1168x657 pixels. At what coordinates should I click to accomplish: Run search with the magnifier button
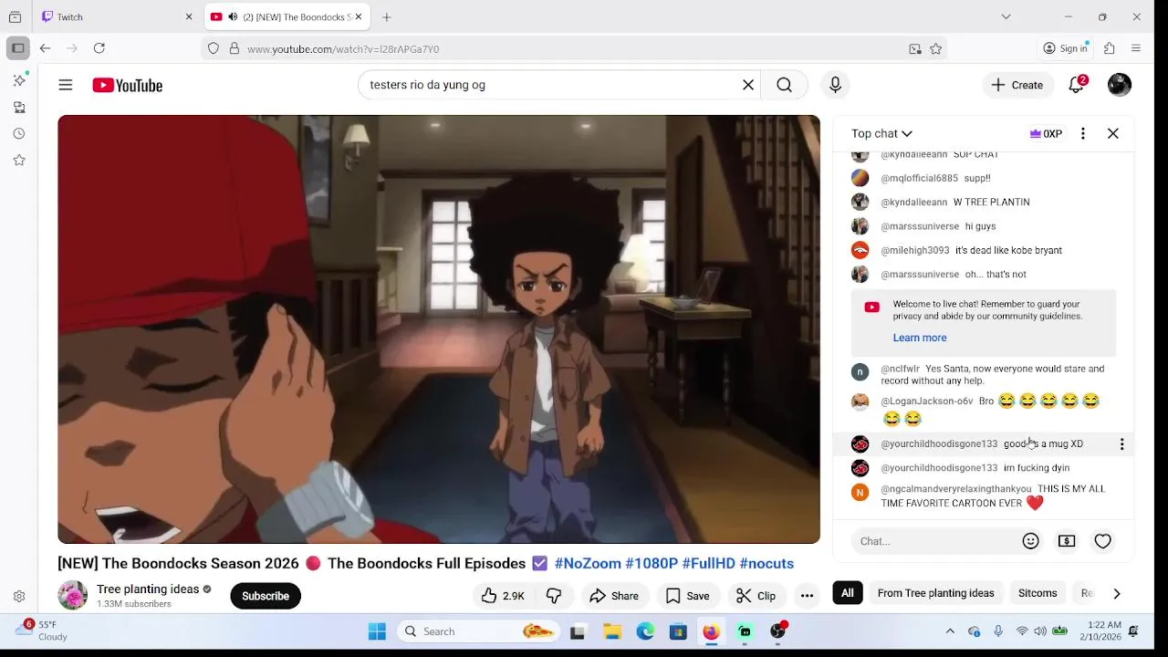[x=784, y=85]
